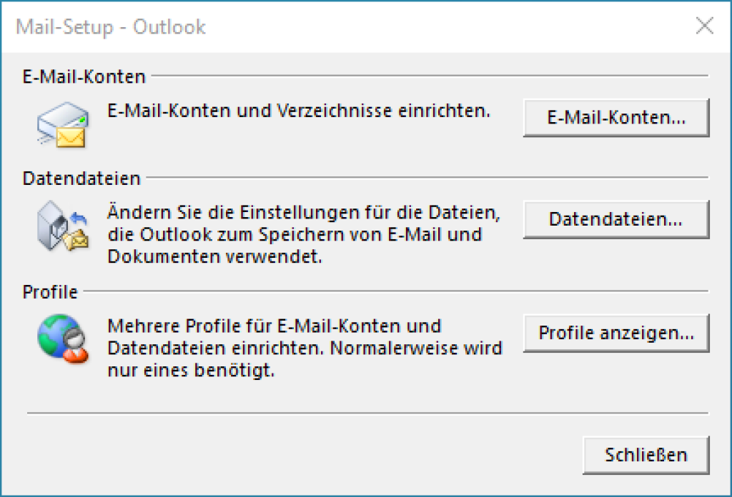Close the Mail-Setup dialog with X
732x497 pixels.
tap(704, 26)
